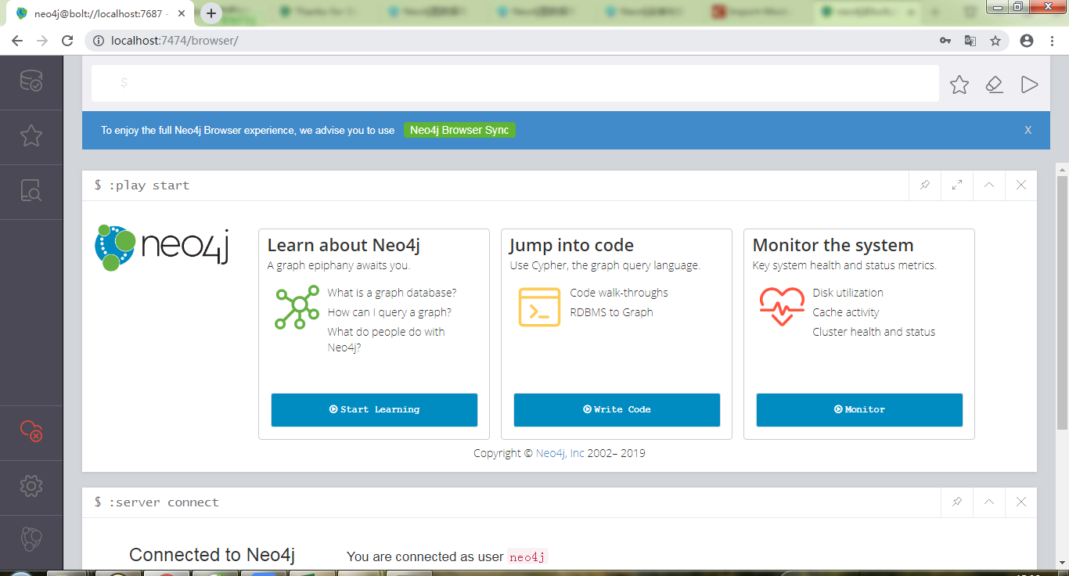Click 'Learn about Neo4j' heading
The image size is (1069, 576).
[x=344, y=245]
